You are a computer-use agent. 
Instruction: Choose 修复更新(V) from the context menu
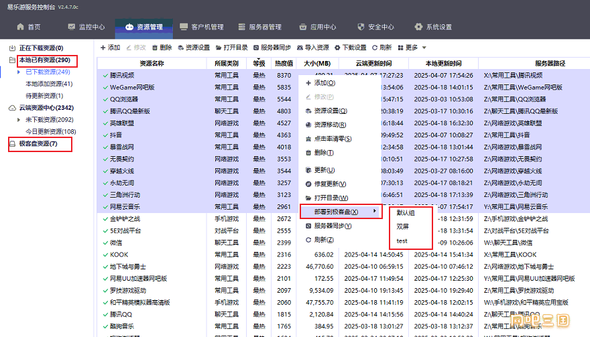(x=330, y=184)
